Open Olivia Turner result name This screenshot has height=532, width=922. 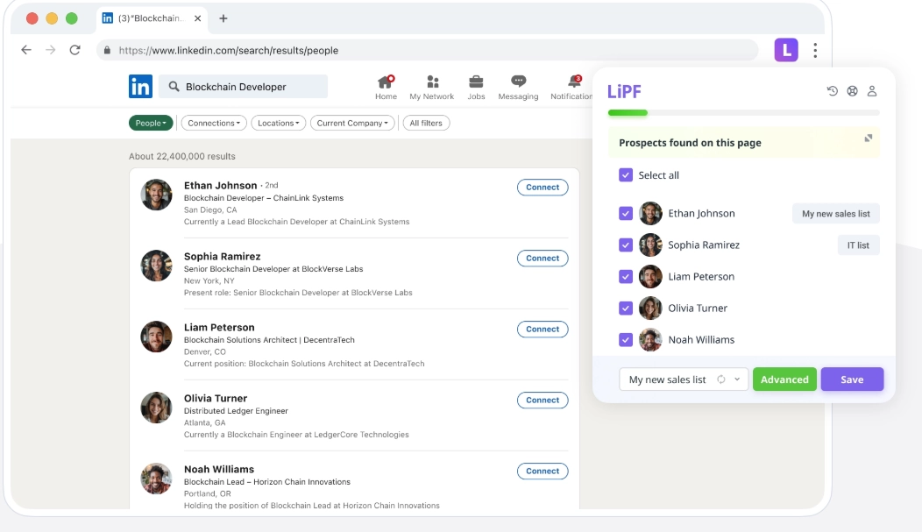click(x=216, y=398)
